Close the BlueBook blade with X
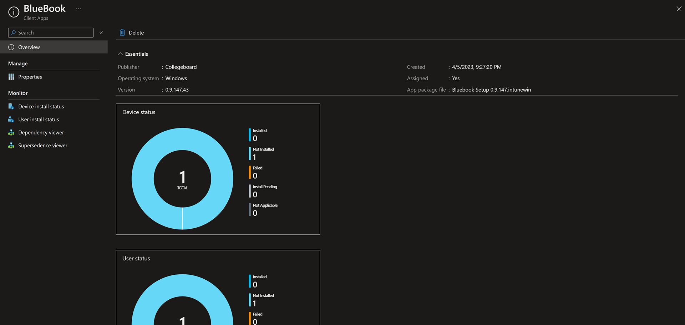Screen dimensions: 685x325 pos(679,9)
